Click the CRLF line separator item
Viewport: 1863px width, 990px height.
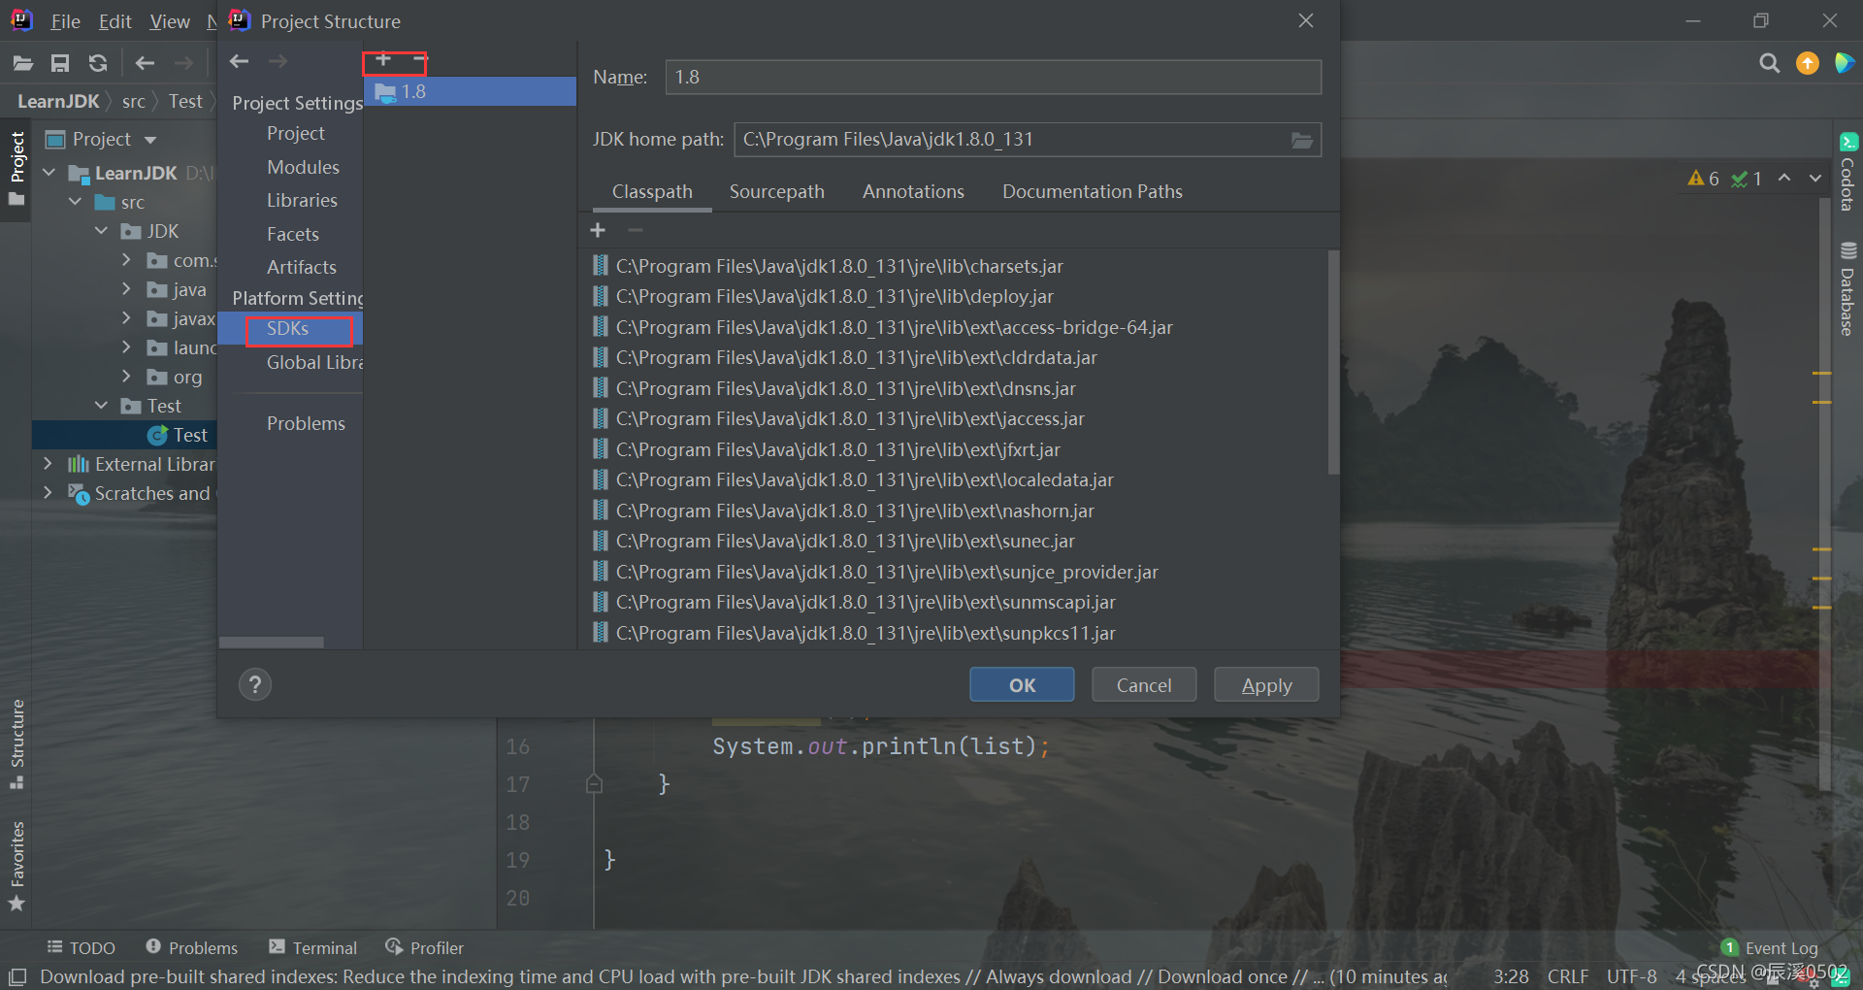(x=1568, y=976)
